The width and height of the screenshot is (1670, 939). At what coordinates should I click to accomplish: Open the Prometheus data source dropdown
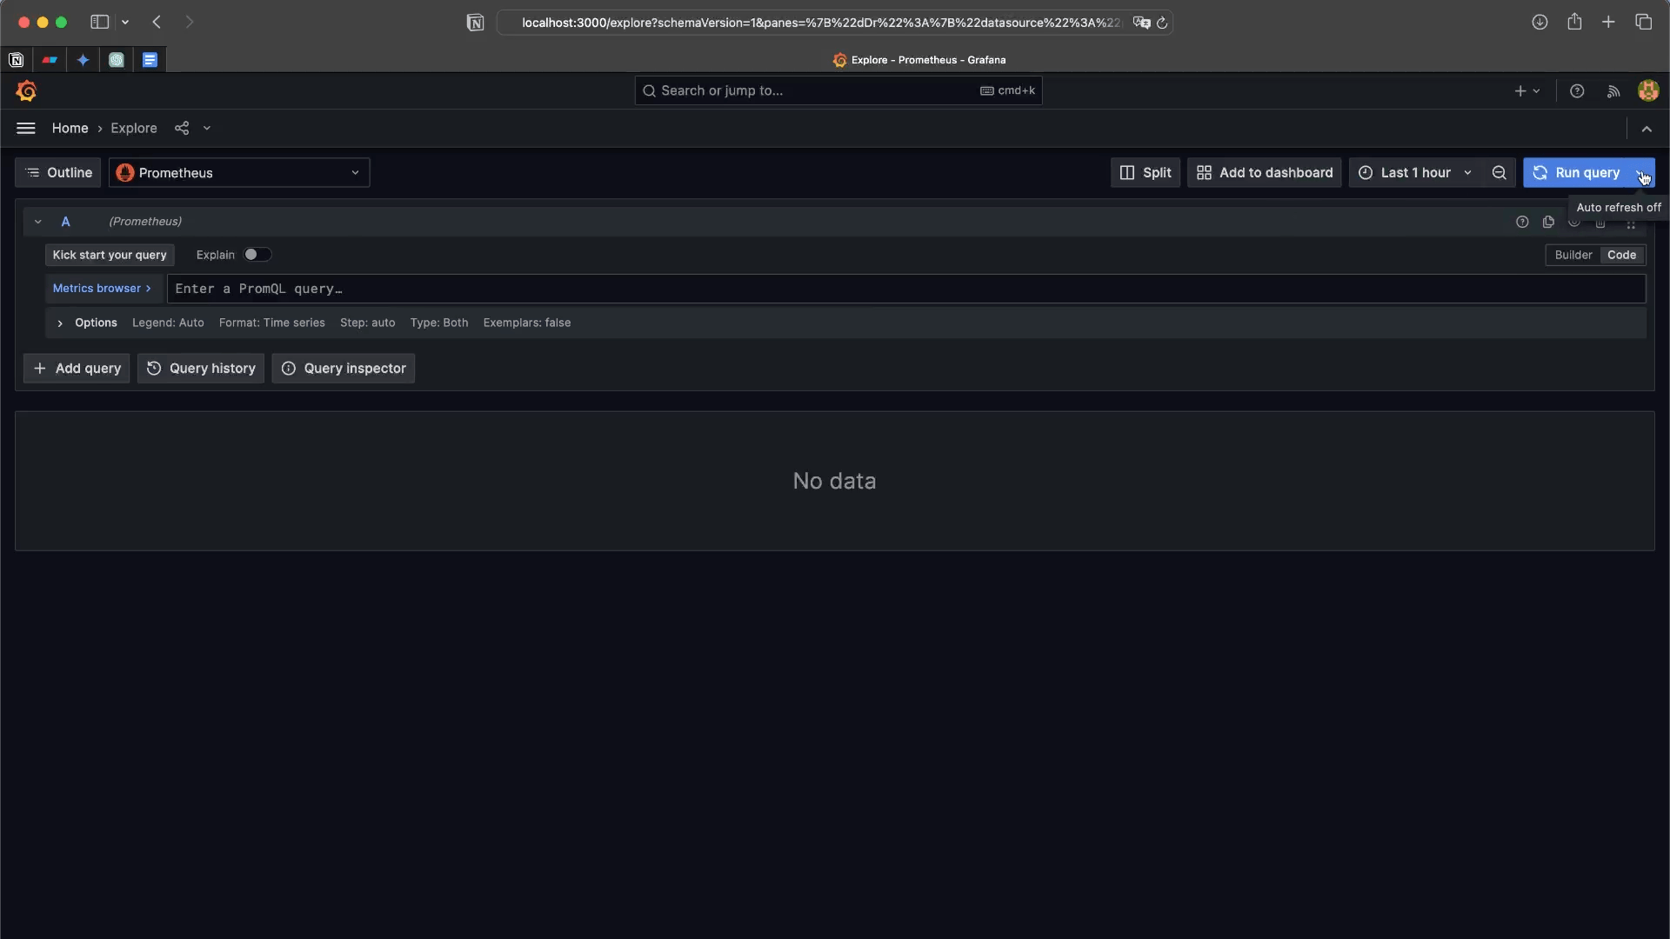click(x=237, y=174)
